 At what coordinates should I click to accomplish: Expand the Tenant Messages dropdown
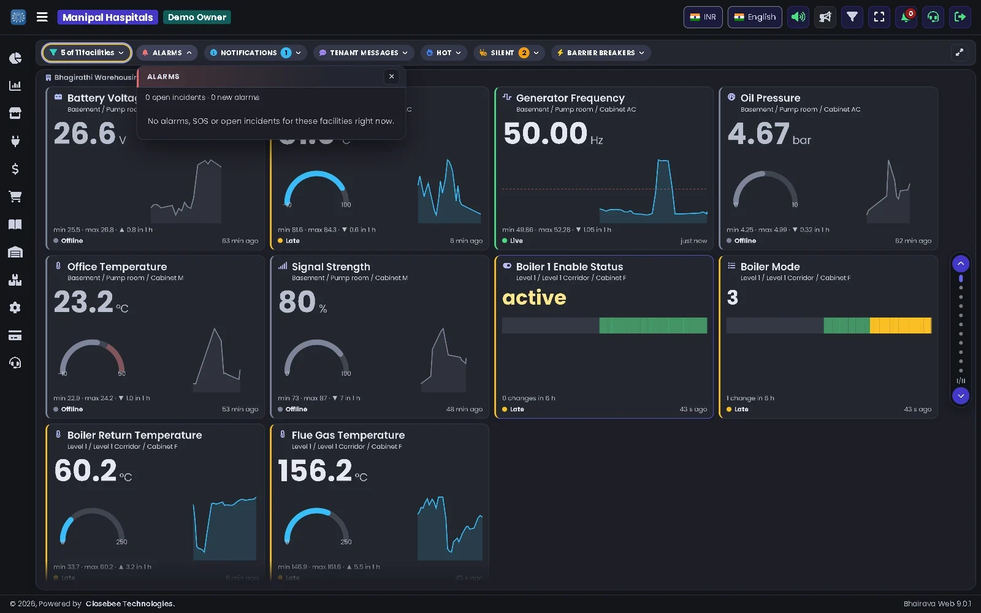point(364,53)
